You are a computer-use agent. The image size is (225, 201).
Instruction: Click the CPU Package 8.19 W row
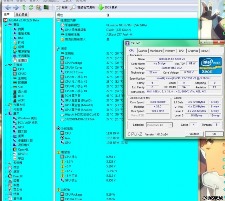tap(88, 195)
